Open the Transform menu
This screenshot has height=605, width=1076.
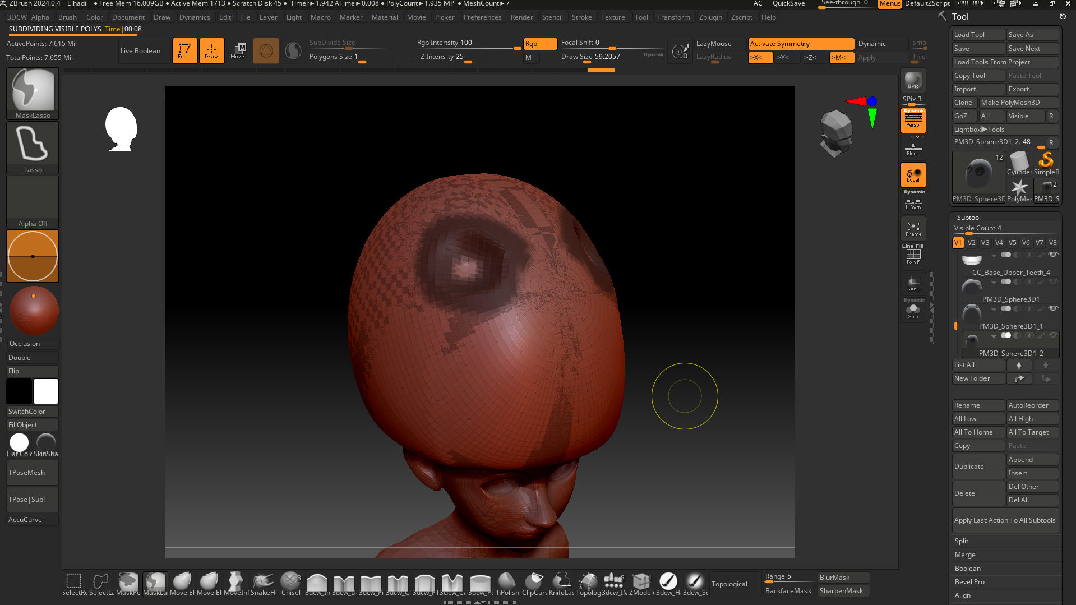[x=673, y=17]
